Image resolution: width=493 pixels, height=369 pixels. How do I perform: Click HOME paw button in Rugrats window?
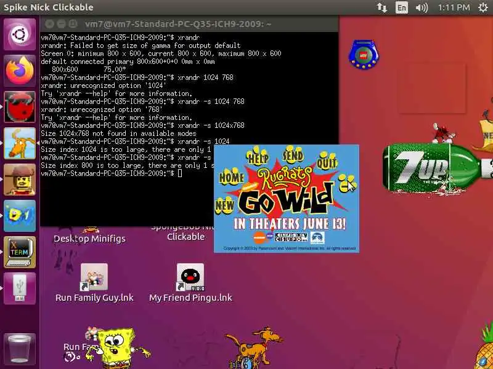[232, 177]
